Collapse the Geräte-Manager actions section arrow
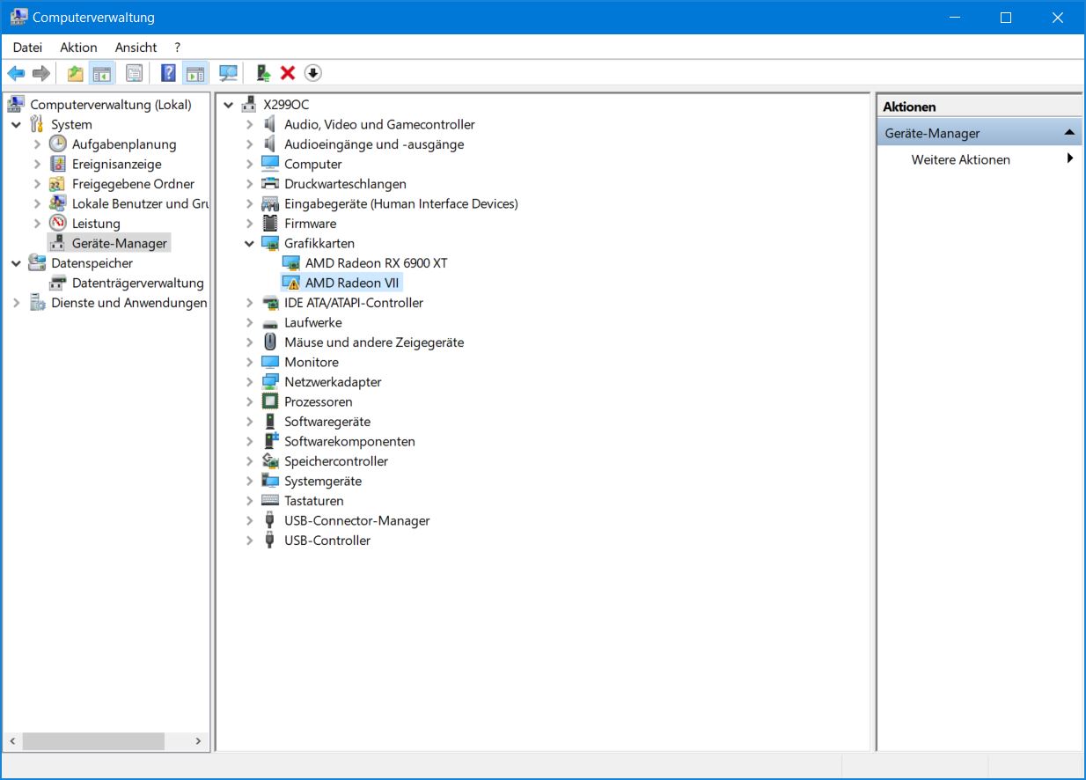Image resolution: width=1086 pixels, height=780 pixels. point(1069,133)
